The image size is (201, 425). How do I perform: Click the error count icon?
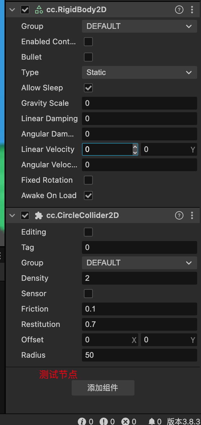pos(125,421)
